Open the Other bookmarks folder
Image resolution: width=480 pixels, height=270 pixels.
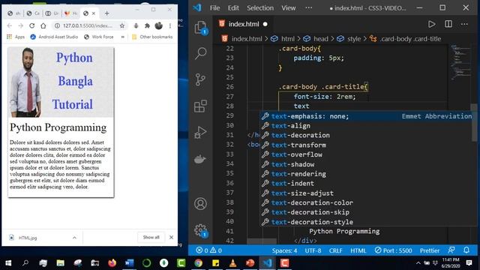(x=152, y=37)
